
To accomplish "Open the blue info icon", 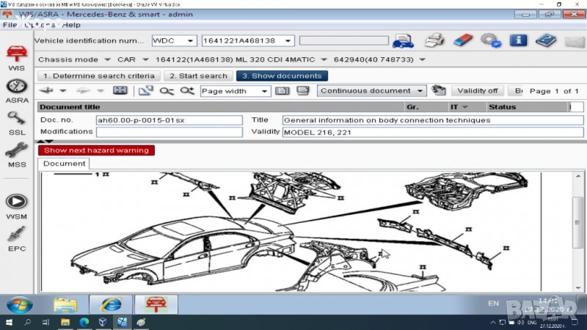I will [518, 40].
